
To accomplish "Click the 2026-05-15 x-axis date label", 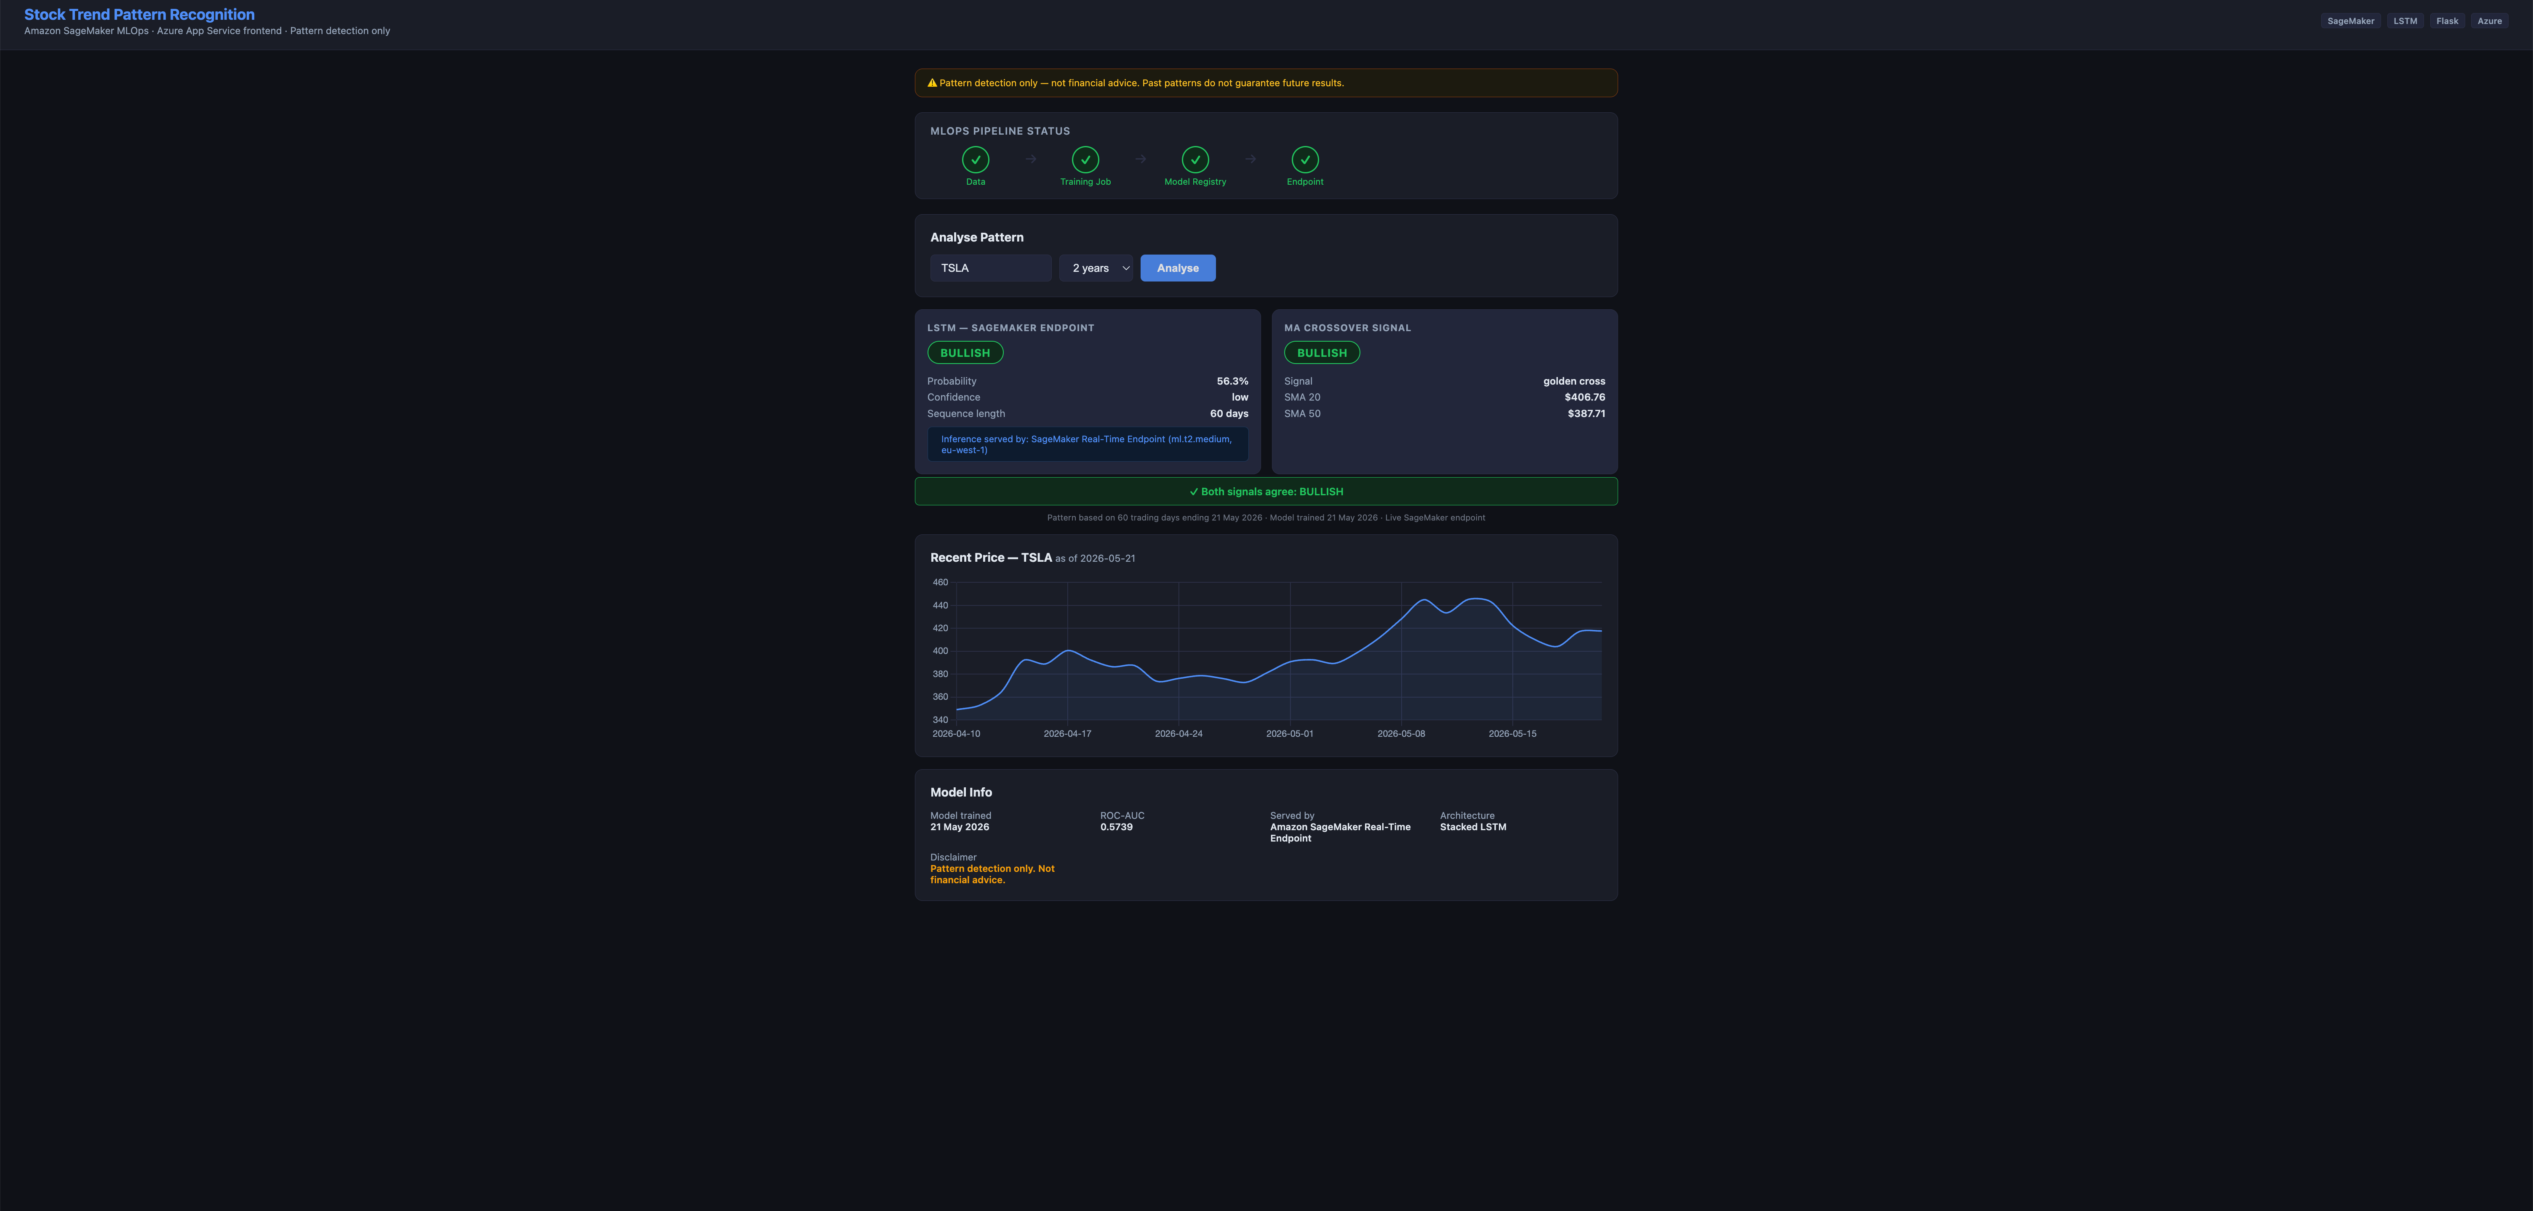I will (1512, 734).
